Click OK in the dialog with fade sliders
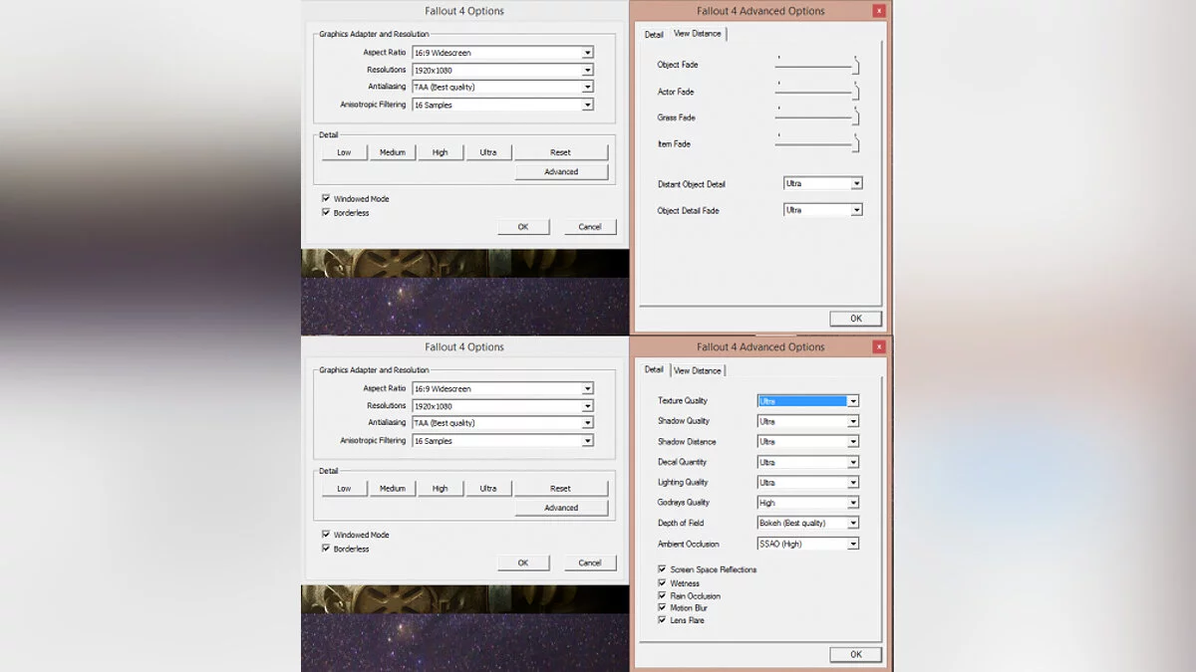 coord(855,319)
